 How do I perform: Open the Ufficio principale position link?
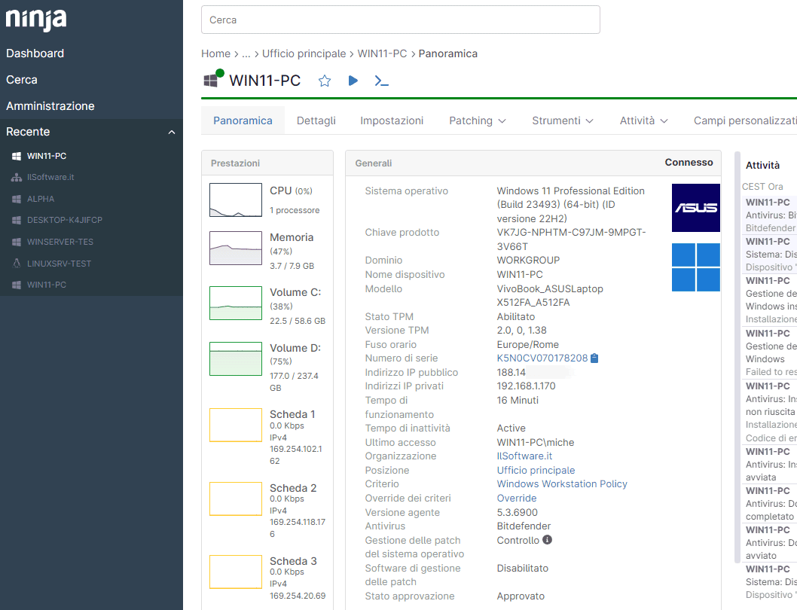(536, 470)
